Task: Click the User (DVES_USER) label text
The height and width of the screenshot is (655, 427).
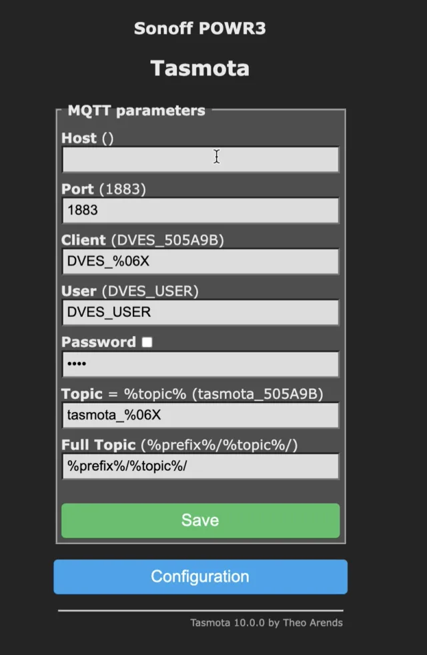Action: point(129,291)
